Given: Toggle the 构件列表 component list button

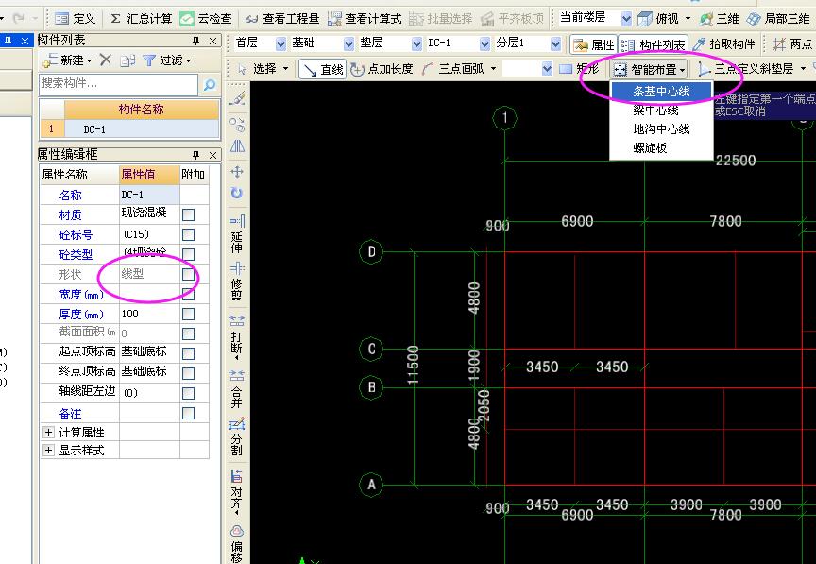Looking at the screenshot, I should pos(654,44).
